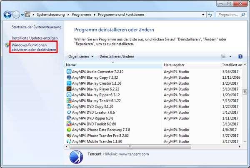This screenshot has width=250, height=168.
Task: Select AnyMP4 iPhone Data Recovery 7.7.8 icon
Action: [69, 130]
